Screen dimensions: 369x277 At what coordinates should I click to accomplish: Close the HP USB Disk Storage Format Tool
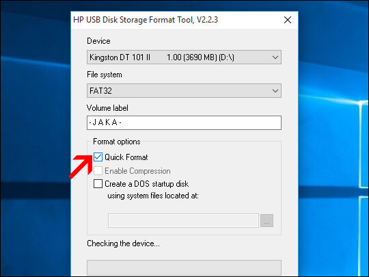pos(288,20)
